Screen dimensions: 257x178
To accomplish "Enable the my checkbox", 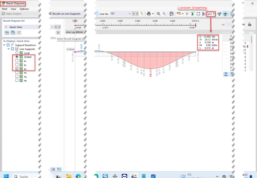I will pos(17,76).
